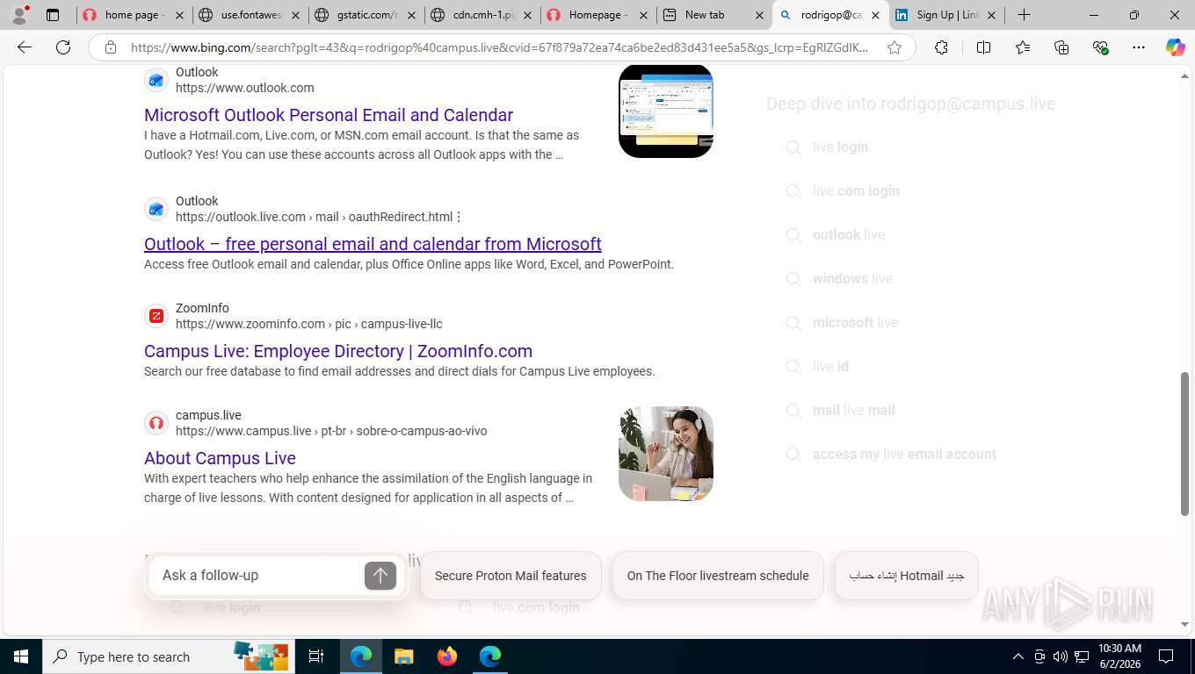Open the About Campus Live result
1195x674 pixels.
pos(220,458)
